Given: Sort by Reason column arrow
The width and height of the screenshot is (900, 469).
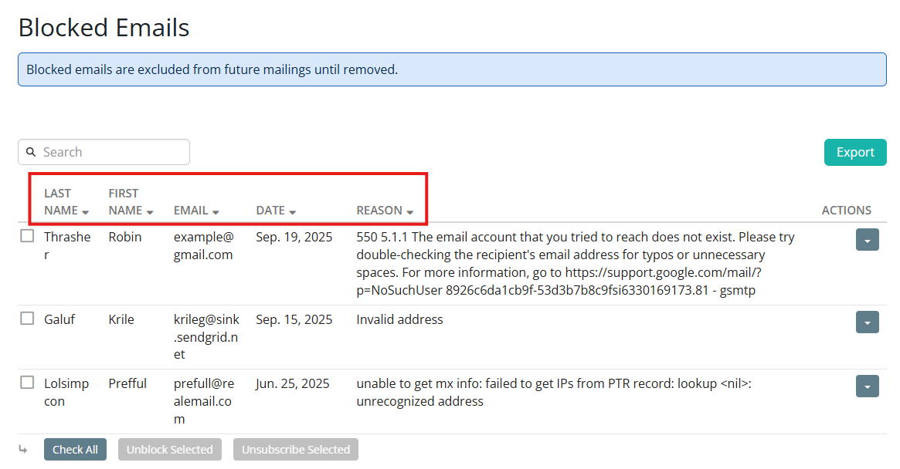Looking at the screenshot, I should [410, 211].
